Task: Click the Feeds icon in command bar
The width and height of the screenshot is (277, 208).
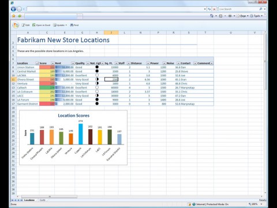Action: pyautogui.click(x=221, y=16)
